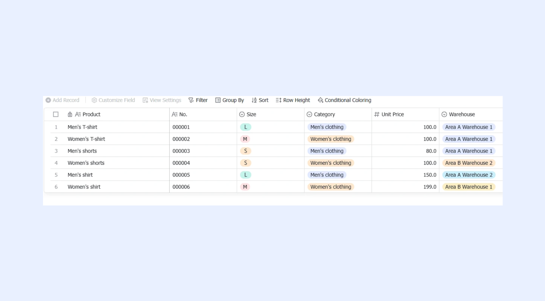Click the M size tag for Women's shirt
Viewport: 545px width, 301px height.
[245, 187]
